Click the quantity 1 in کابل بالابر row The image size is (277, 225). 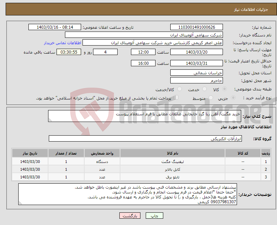(66, 169)
